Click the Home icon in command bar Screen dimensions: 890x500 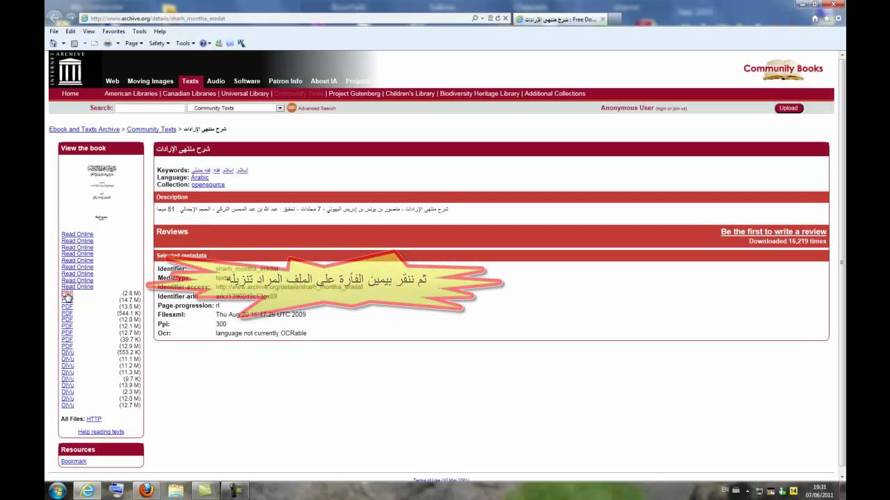[x=53, y=43]
